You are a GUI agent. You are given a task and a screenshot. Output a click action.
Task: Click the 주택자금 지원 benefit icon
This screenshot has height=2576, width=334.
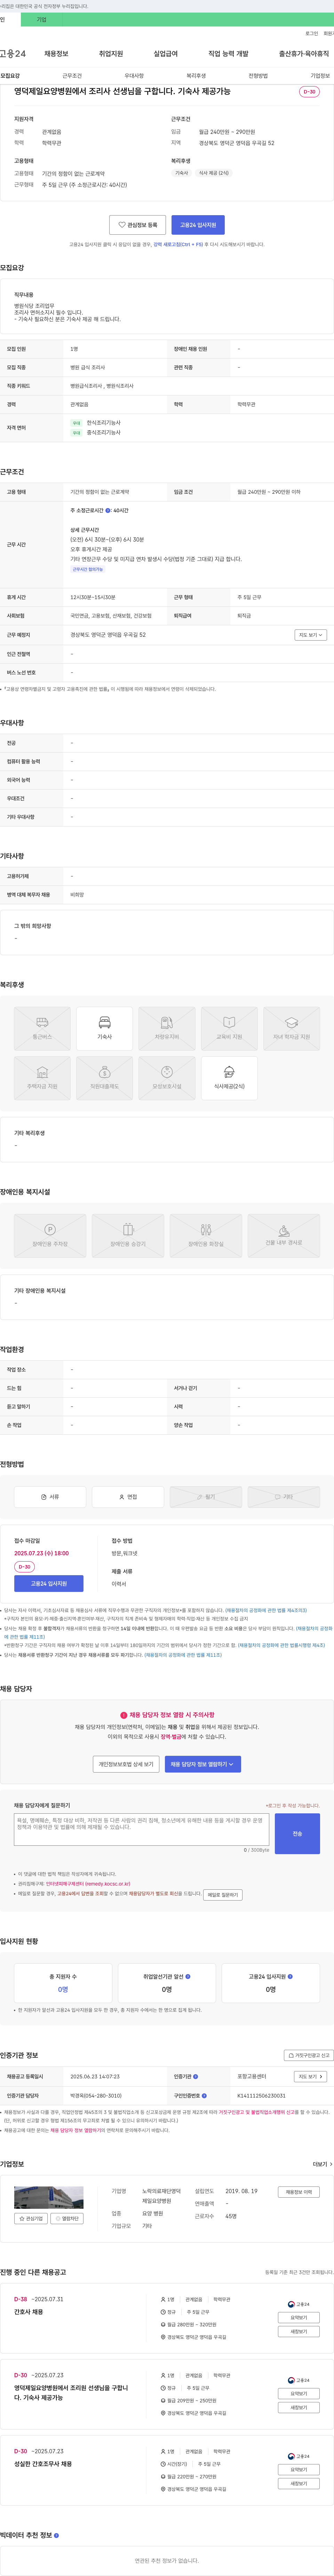coord(42,1078)
